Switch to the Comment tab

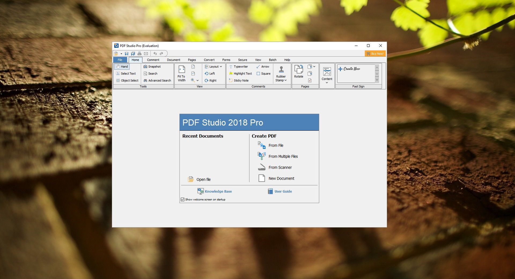153,60
